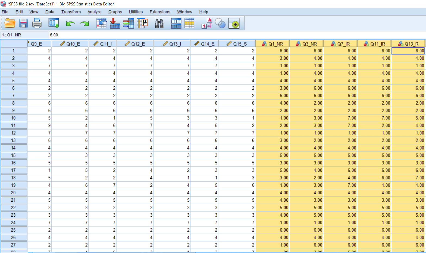
Task: Undo last action with green arrow
Action: pyautogui.click(x=70, y=24)
